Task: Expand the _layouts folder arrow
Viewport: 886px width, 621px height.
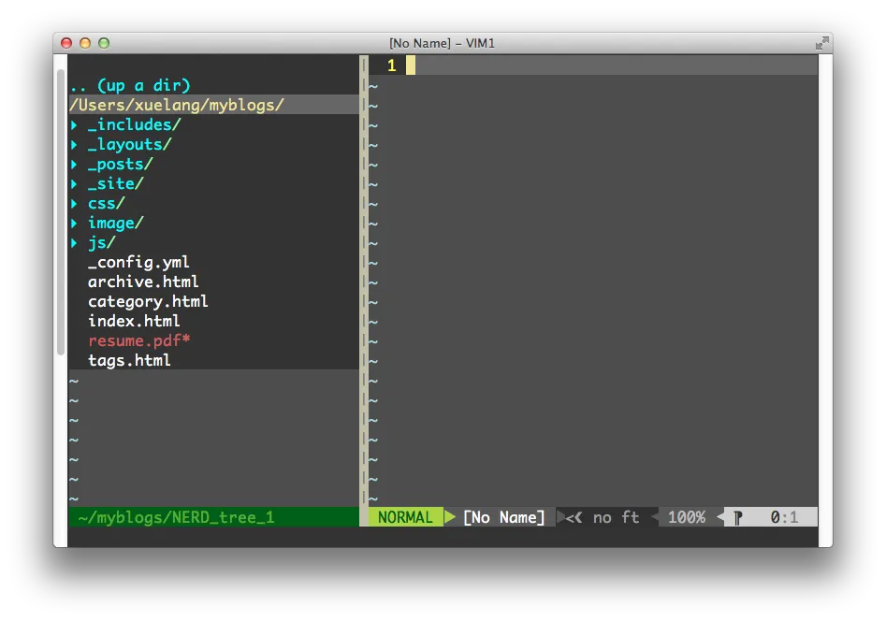Action: pyautogui.click(x=74, y=144)
